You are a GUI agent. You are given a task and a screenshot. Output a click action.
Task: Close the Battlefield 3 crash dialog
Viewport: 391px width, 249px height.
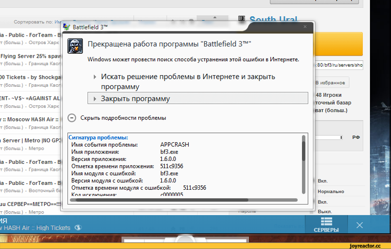(305, 26)
